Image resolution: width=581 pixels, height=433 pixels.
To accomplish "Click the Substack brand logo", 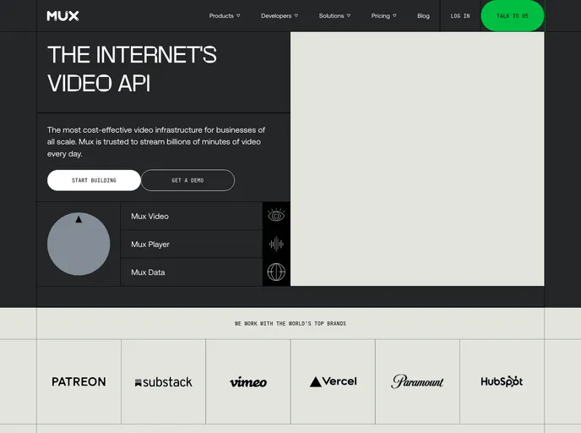I will [164, 381].
